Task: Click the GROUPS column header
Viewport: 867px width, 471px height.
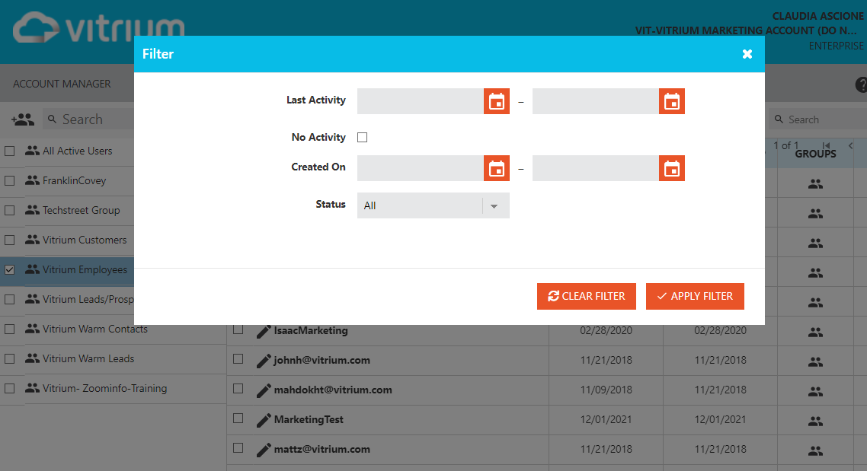Action: pos(816,154)
